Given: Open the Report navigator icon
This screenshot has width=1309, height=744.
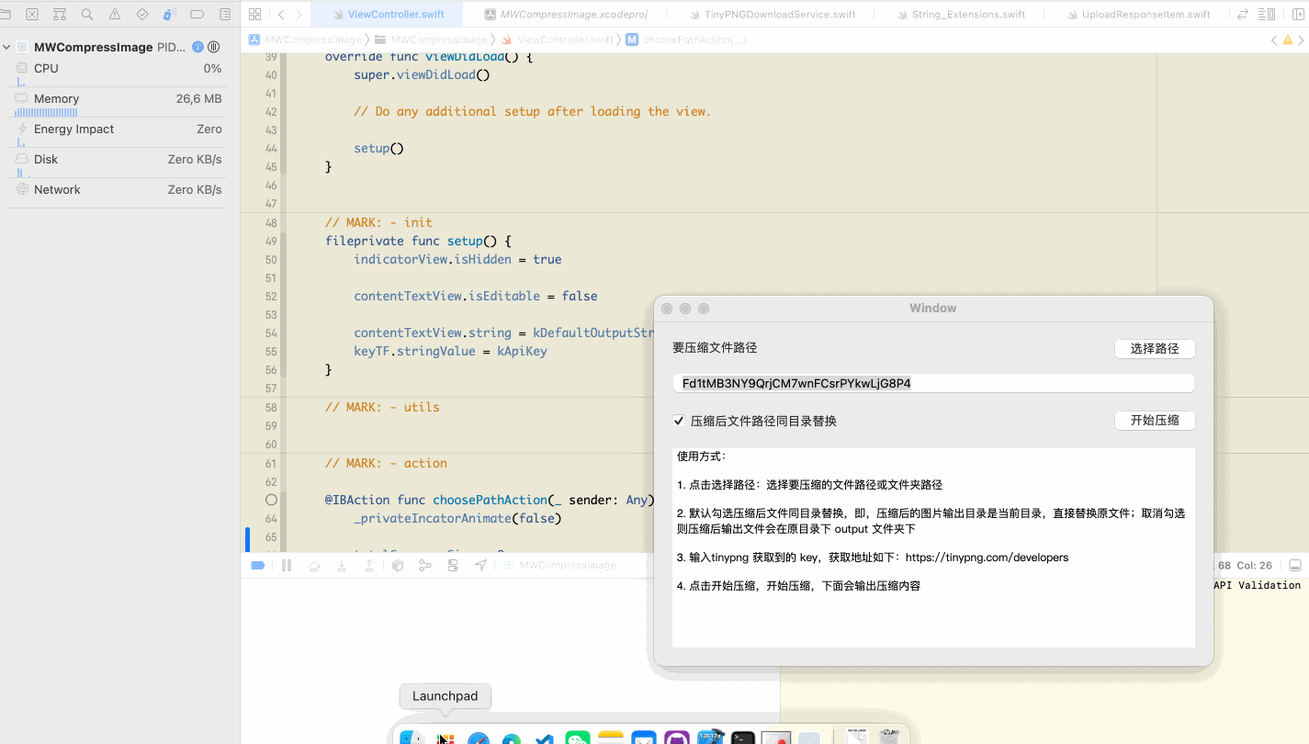Looking at the screenshot, I should pos(225,15).
